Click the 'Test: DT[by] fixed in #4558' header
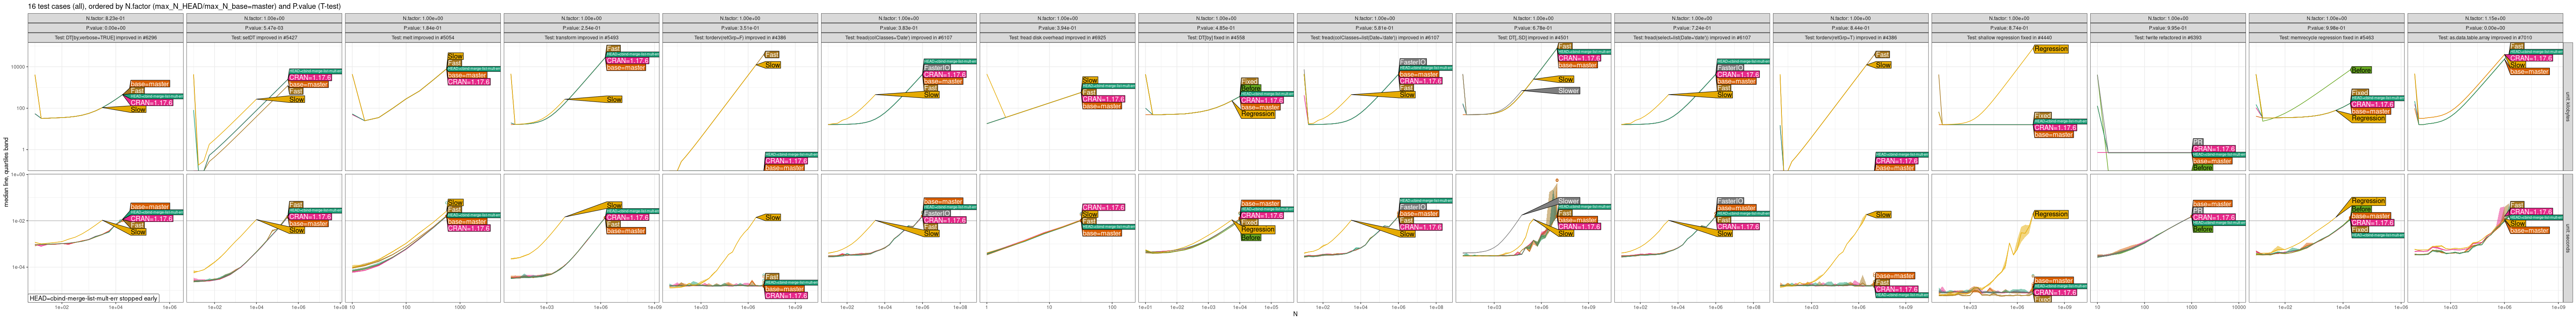 pyautogui.click(x=1215, y=38)
